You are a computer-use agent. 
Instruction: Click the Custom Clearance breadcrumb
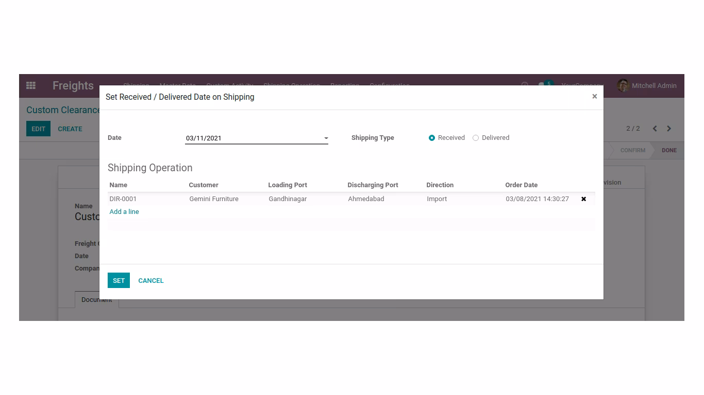point(63,110)
